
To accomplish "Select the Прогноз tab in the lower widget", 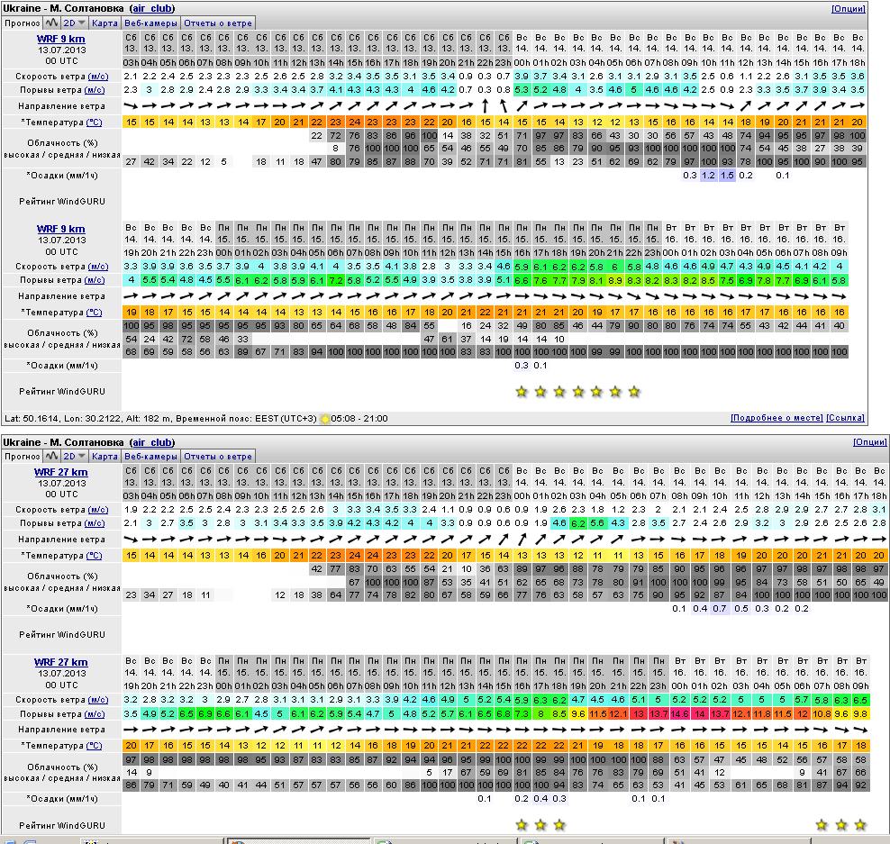I will click(x=22, y=456).
